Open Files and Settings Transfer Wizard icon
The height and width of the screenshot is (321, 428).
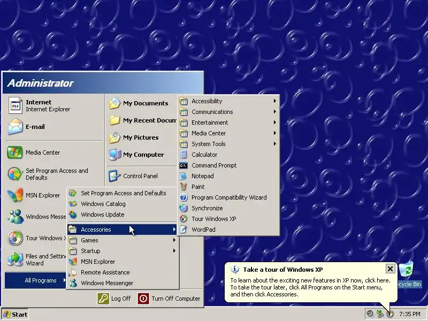[15, 259]
